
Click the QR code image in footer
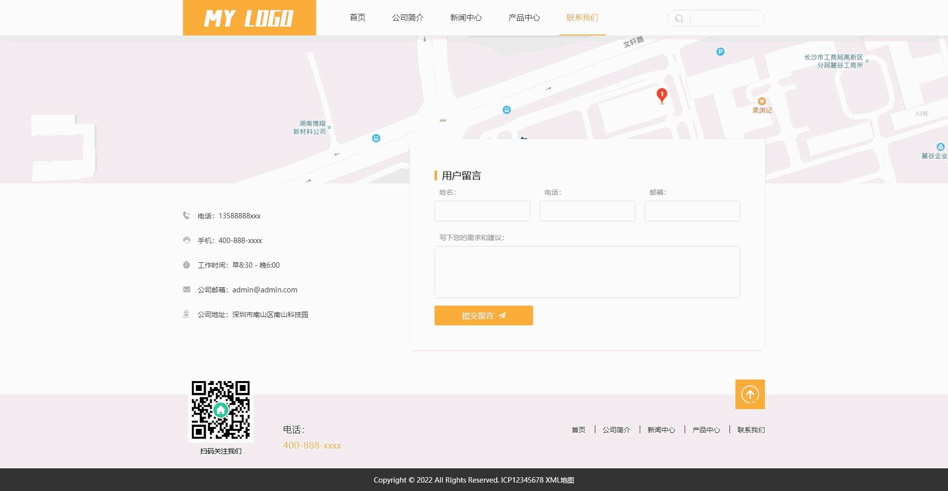click(221, 410)
